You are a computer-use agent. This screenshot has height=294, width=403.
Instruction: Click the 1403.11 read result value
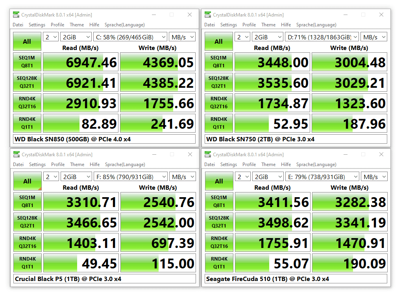pyautogui.click(x=81, y=242)
